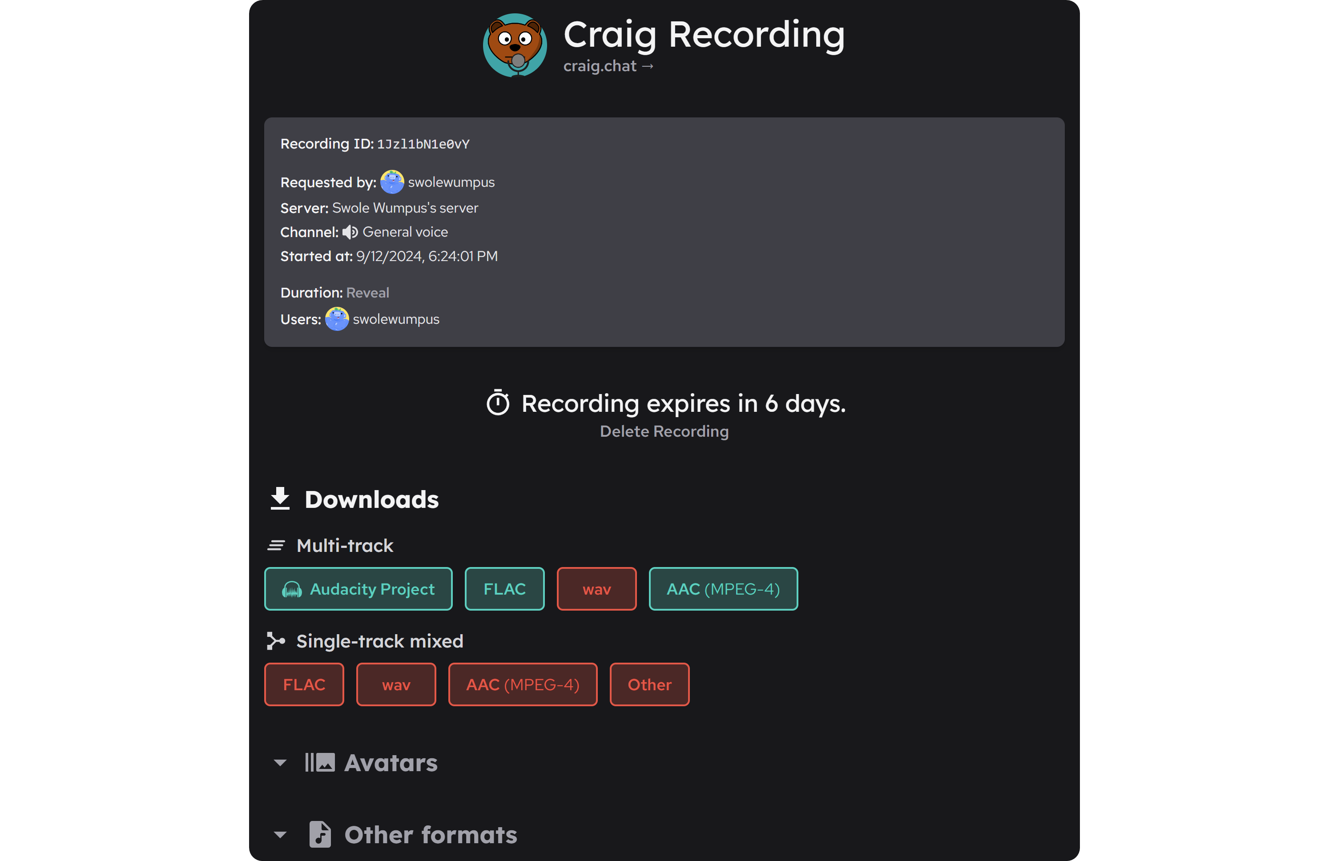Click swolewumpus avatar next to Requested by
Screen dimensions: 1329x861
[393, 181]
